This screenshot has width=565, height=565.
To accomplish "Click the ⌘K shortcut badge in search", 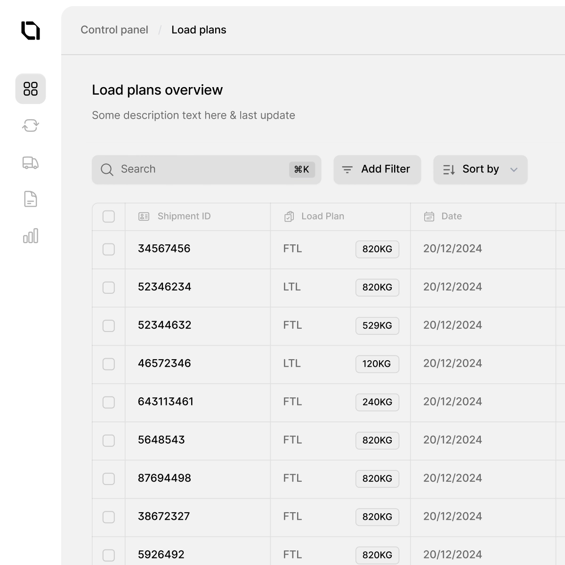I will [x=302, y=169].
